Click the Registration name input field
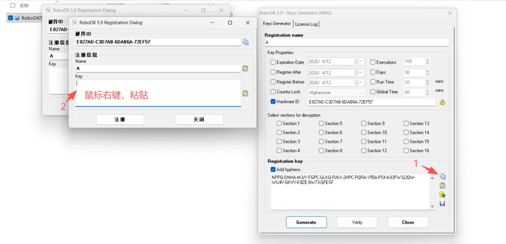The image size is (506, 244). point(357,43)
